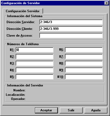Screen dimensions: 110x116
Task: Click the Aceptar button
Action: pos(46,110)
